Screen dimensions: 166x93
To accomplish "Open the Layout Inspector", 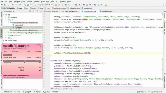I will click(155, 92).
